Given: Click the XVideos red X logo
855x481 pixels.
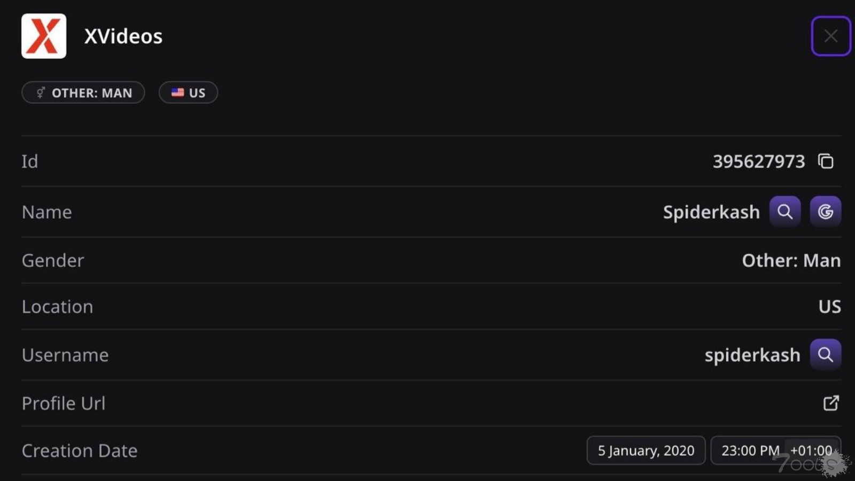Looking at the screenshot, I should coord(44,36).
